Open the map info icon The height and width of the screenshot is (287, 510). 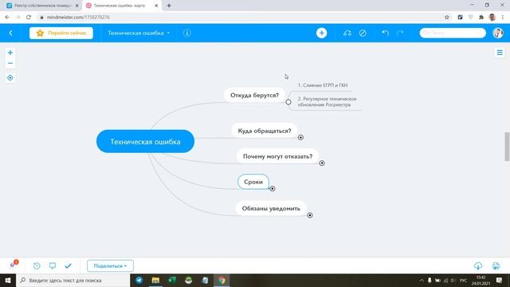click(x=187, y=33)
